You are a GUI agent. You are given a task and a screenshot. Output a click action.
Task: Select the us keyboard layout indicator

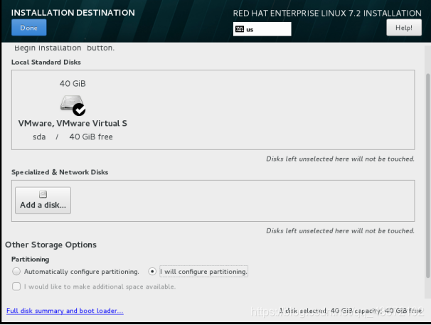coord(262,29)
